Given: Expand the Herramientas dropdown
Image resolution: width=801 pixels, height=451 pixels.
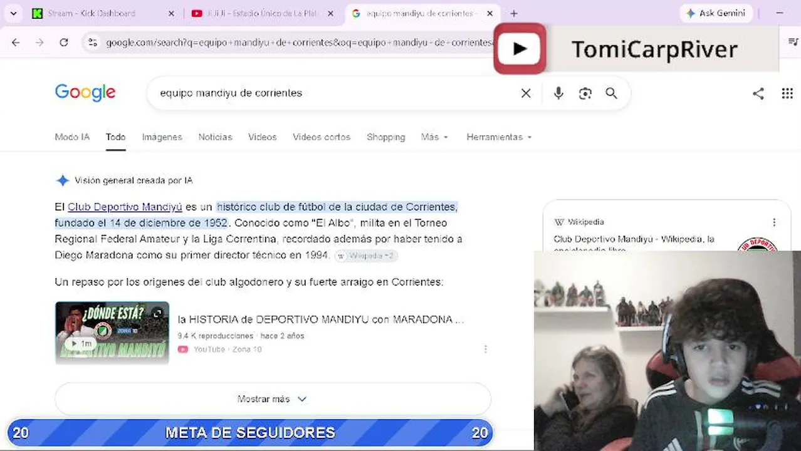Looking at the screenshot, I should (x=499, y=137).
